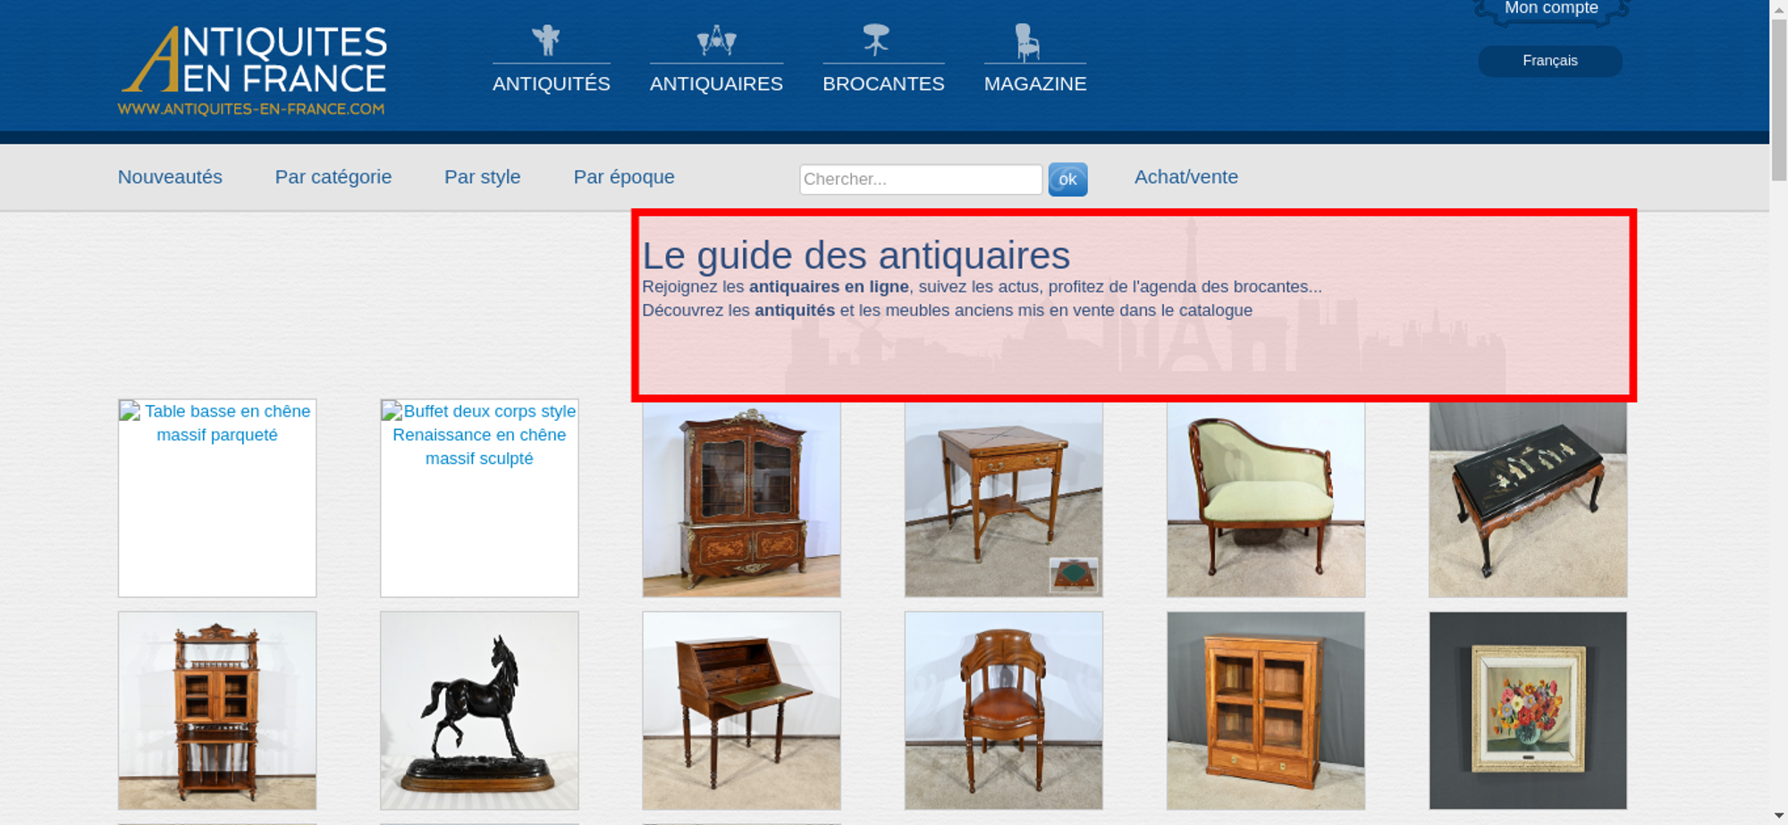Open the Table basse en chêne listing

coord(217,498)
